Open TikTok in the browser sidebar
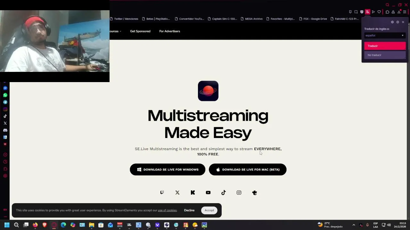The image size is (410, 230). click(x=5, y=116)
